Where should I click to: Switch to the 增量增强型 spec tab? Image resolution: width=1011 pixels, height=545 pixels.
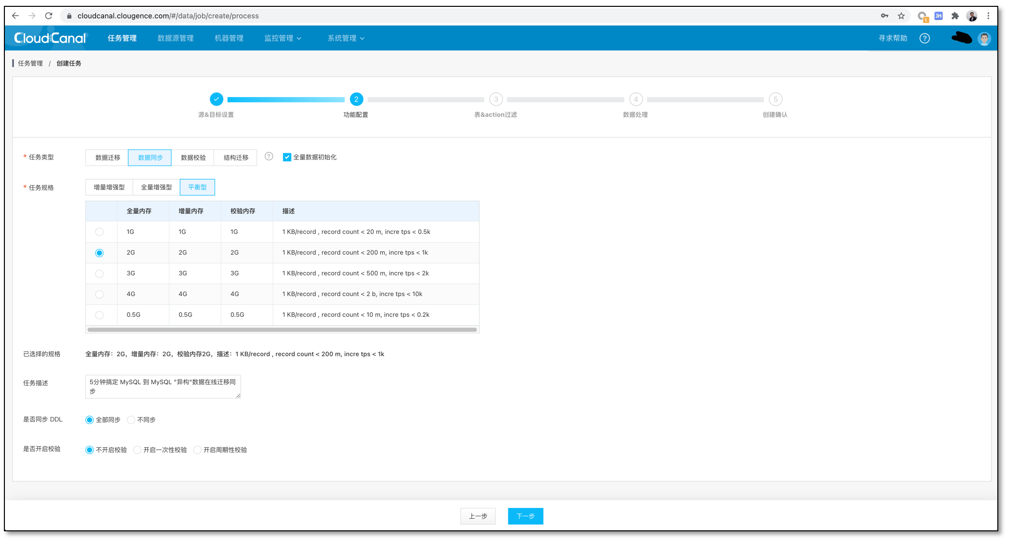pyautogui.click(x=109, y=187)
